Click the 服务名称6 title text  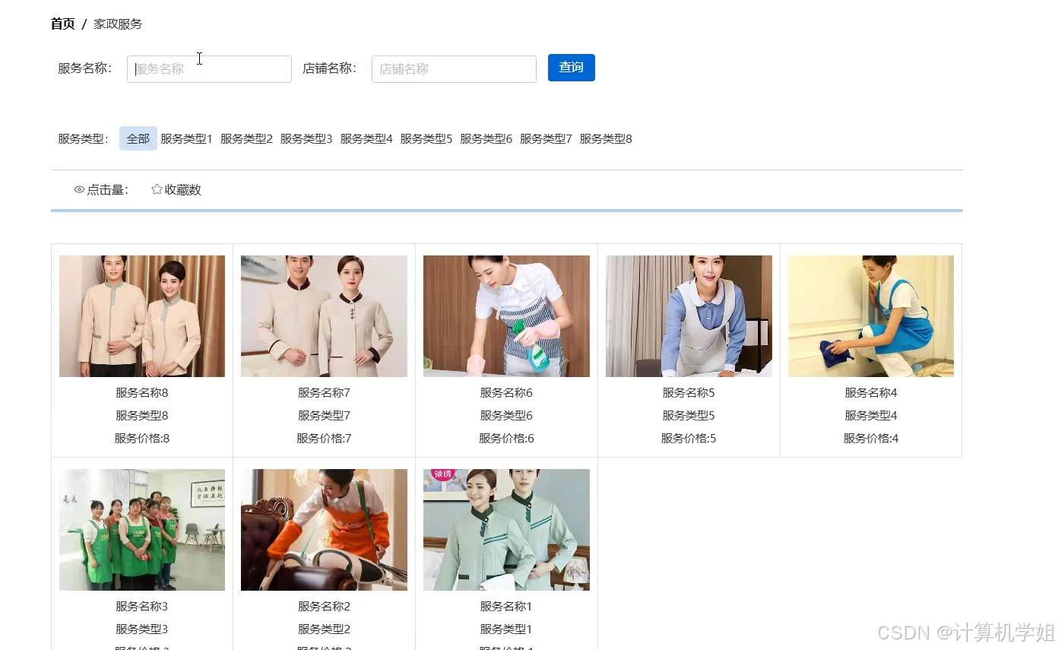click(506, 393)
